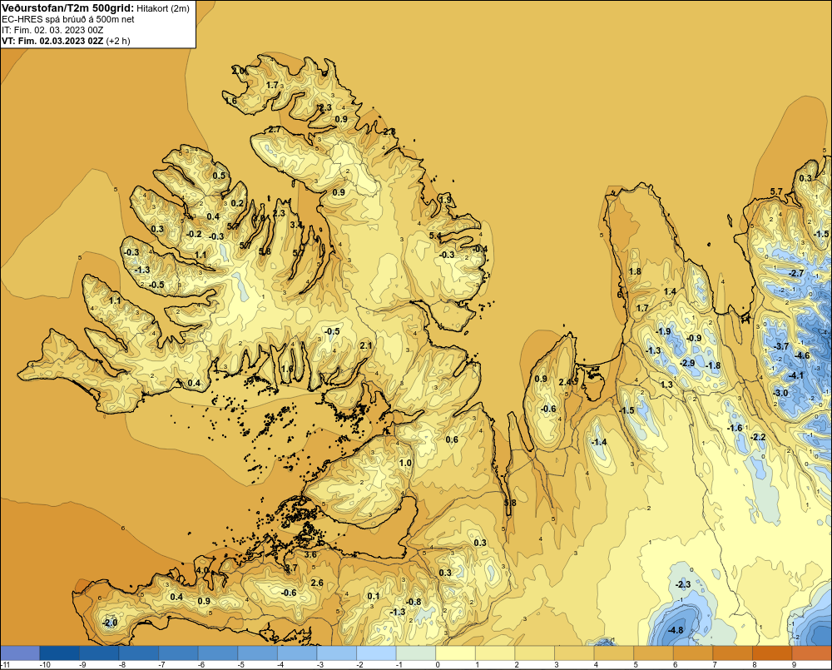Screen dimensions: 832x670
Task: Click the '3.6' temperature reading on the map
Action: (310, 554)
